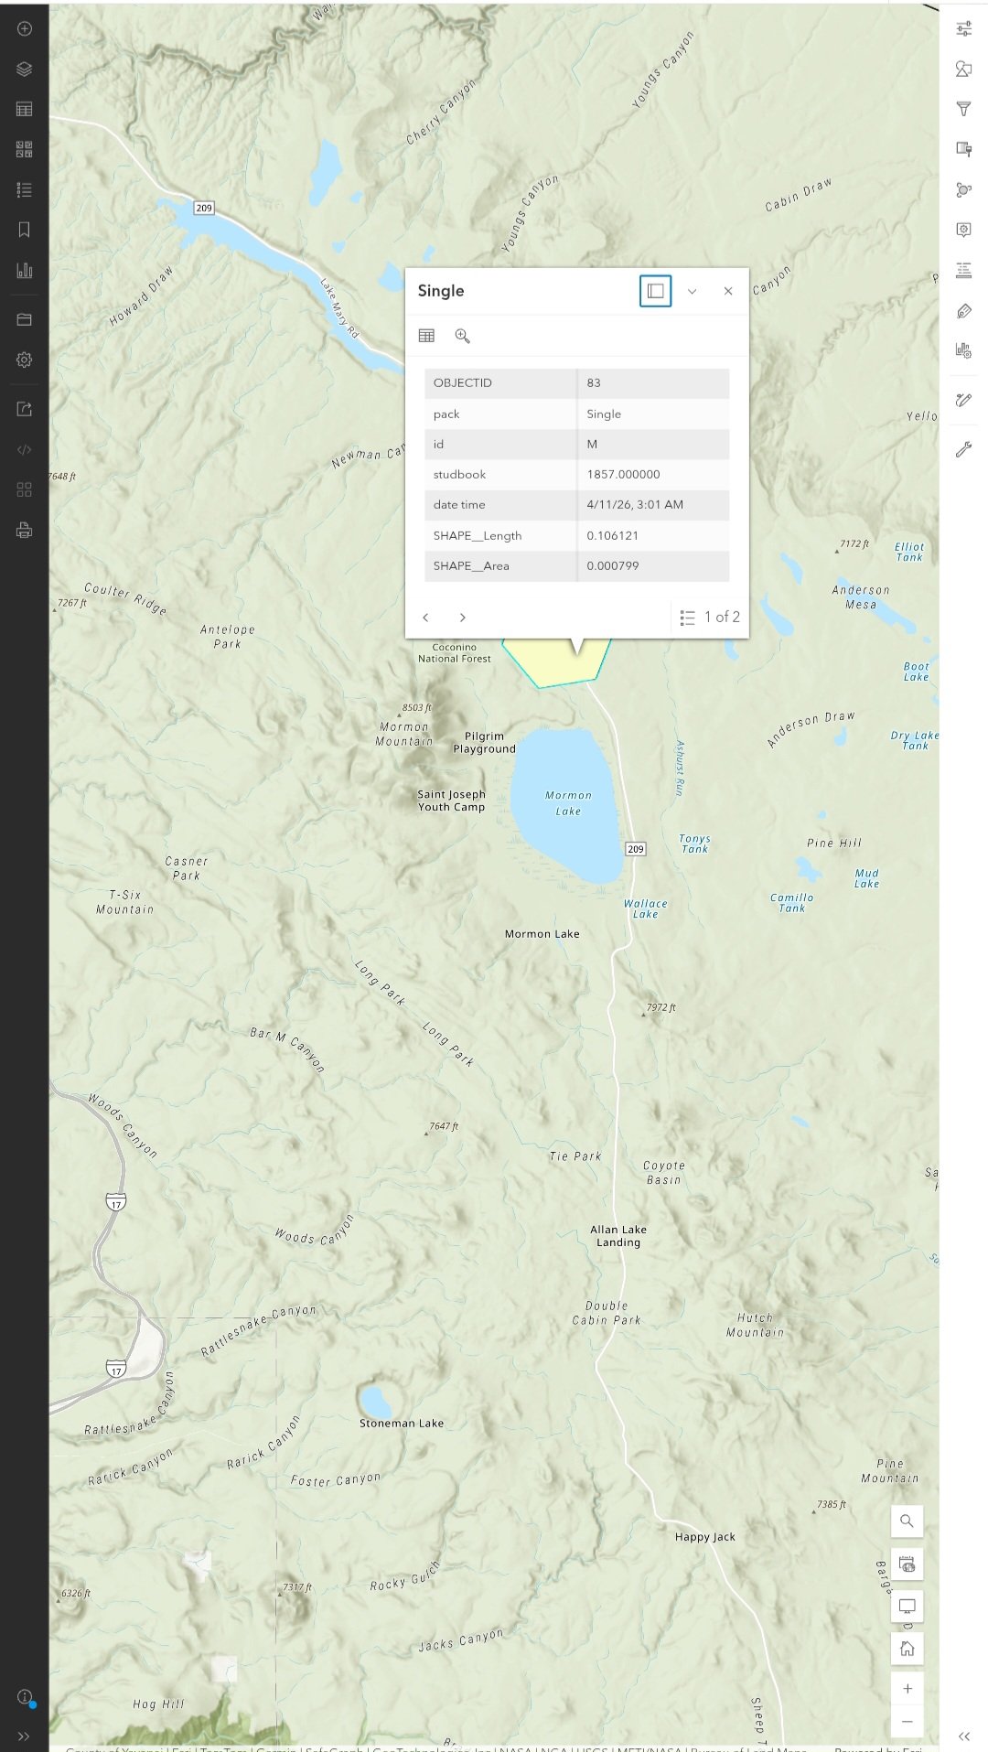Open the Basemap gallery
Viewport: 988px width, 1752px height.
tap(25, 149)
